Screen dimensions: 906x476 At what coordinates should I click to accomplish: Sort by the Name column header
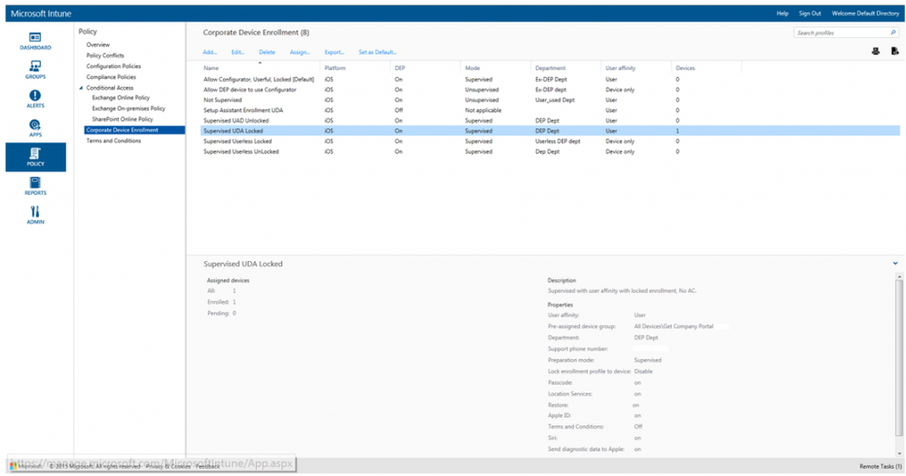pos(211,68)
